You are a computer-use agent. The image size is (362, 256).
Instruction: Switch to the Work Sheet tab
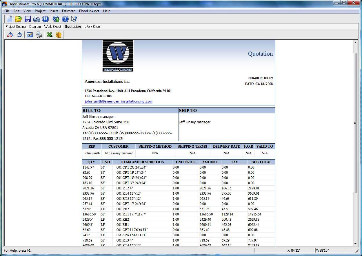(52, 27)
